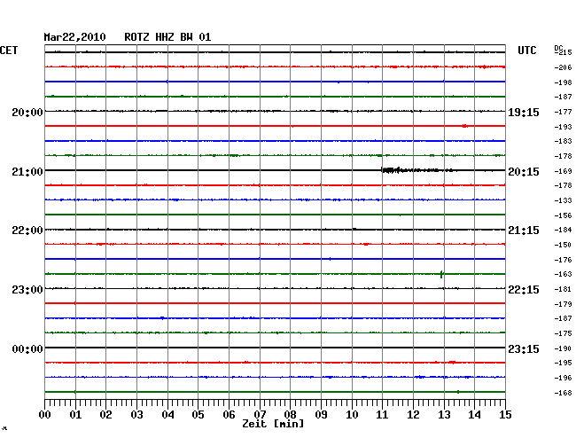Click the DC offset value "-177"
Screen dimensions: 576x438
coord(563,112)
